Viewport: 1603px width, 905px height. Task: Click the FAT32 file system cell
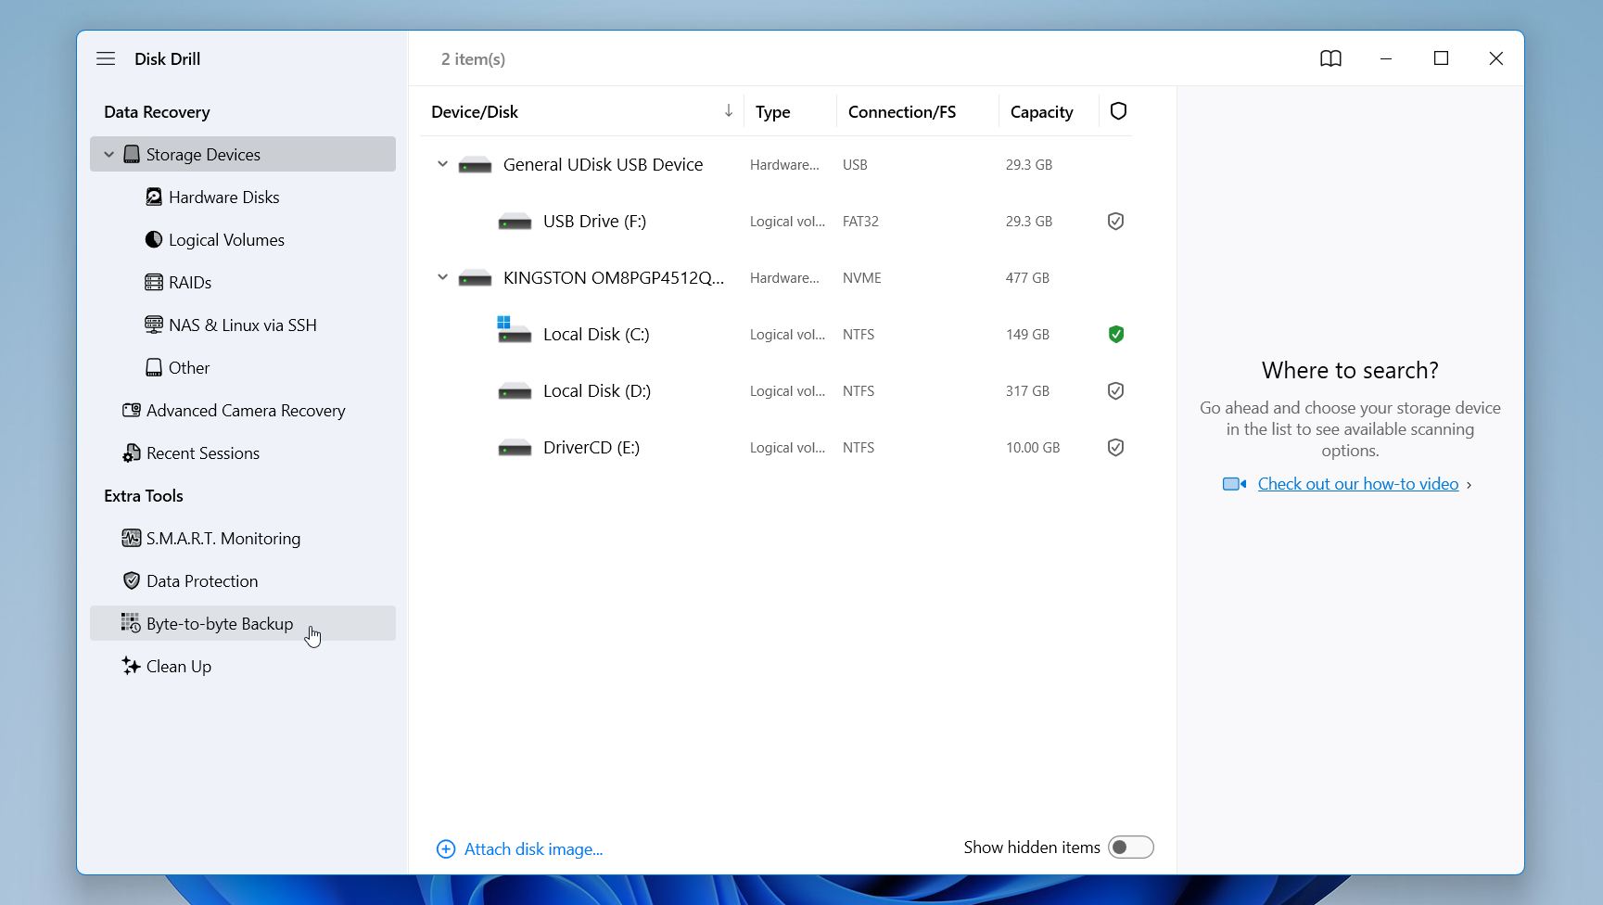(x=860, y=221)
